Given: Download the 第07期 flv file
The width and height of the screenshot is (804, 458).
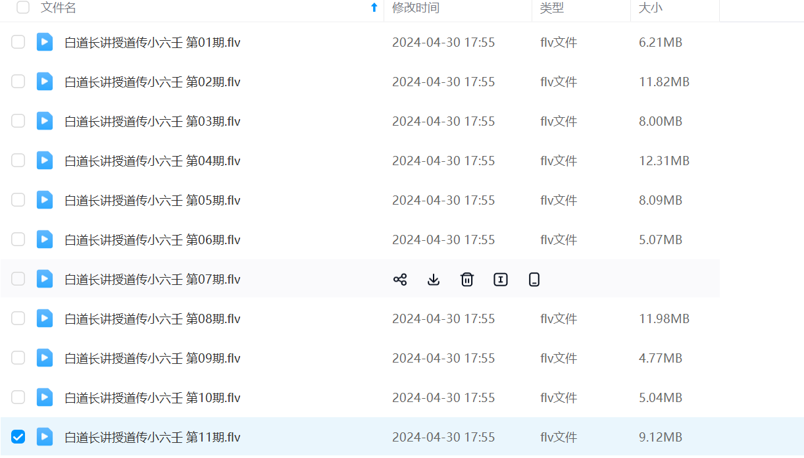Looking at the screenshot, I should pos(434,280).
